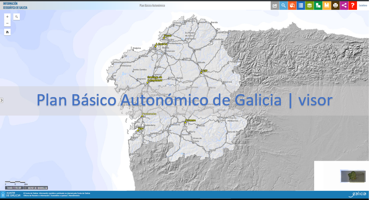The image size is (370, 200).
Task: Open the yellow bookmark tool
Action: click(327, 5)
